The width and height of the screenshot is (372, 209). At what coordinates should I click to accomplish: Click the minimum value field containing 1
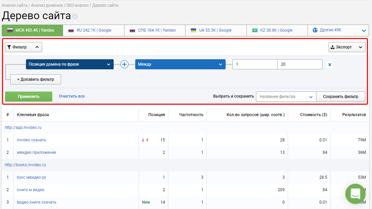click(255, 64)
